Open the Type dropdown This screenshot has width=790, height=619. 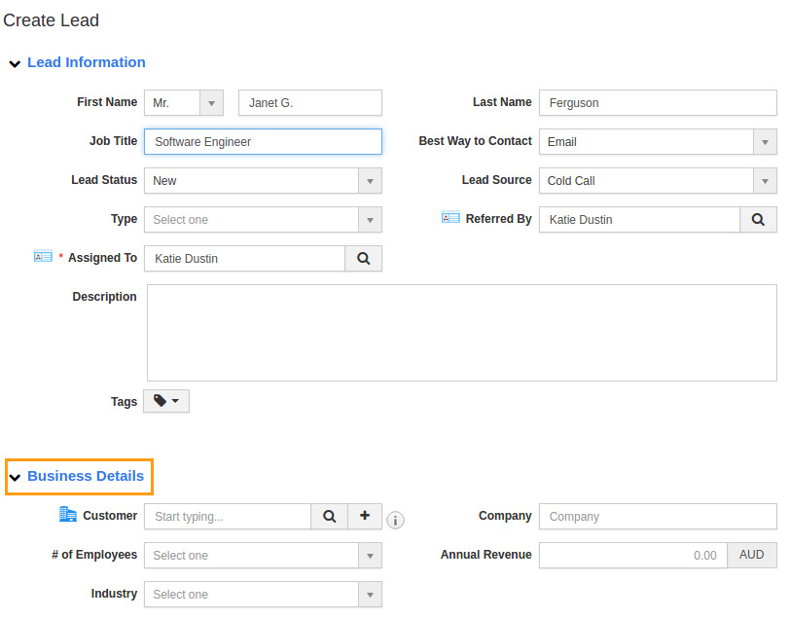tap(370, 219)
